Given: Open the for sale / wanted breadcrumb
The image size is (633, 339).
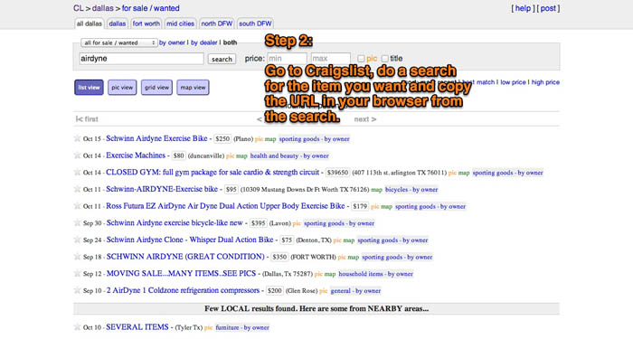Looking at the screenshot, I should coord(151,8).
